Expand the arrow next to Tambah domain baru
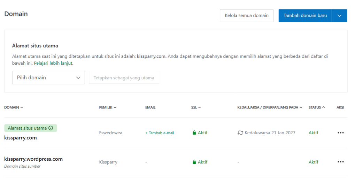 [x=340, y=16]
